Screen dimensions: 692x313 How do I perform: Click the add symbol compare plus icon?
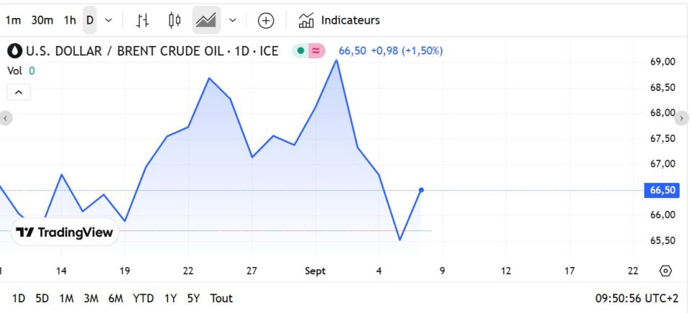(x=266, y=20)
